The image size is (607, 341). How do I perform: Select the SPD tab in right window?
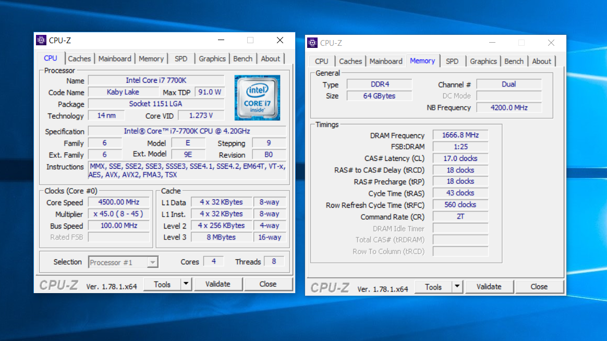point(452,61)
